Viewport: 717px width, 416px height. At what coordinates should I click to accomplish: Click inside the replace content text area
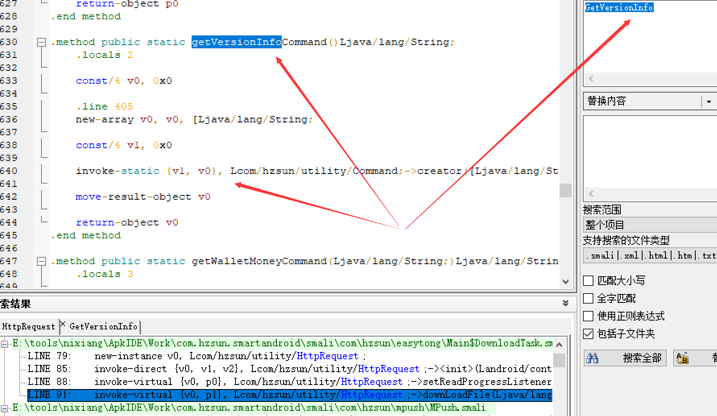tap(650, 152)
